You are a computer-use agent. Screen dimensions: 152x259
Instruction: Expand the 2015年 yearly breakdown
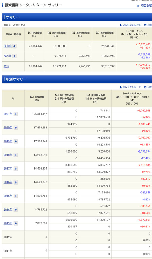point(16,196)
